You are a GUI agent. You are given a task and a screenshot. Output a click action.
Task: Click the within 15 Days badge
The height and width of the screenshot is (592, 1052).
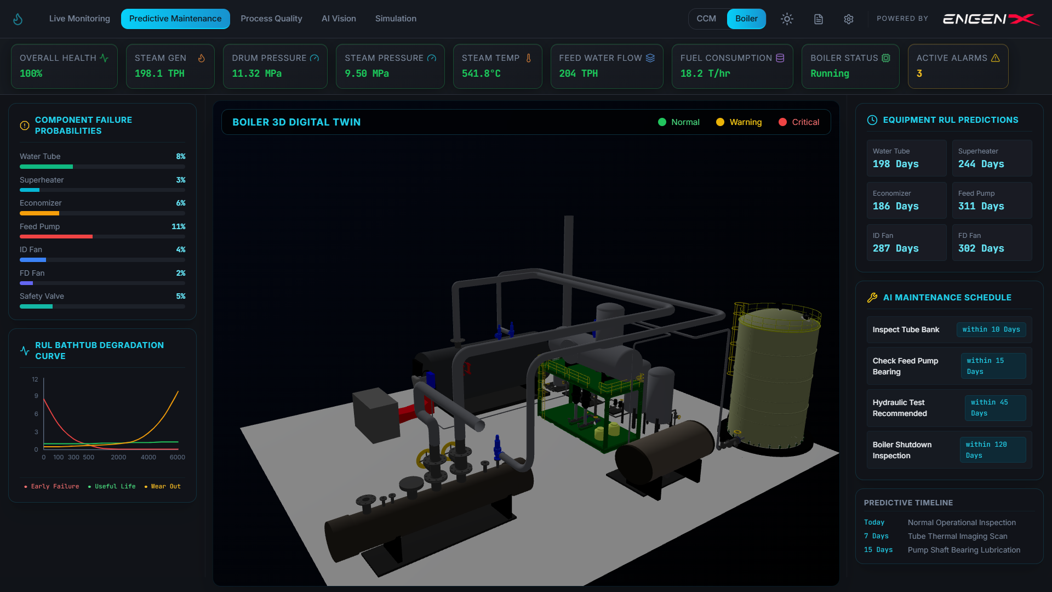(993, 366)
